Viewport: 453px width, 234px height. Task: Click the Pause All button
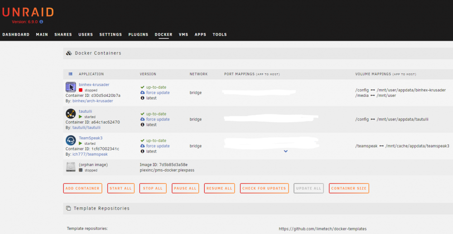pyautogui.click(x=185, y=188)
